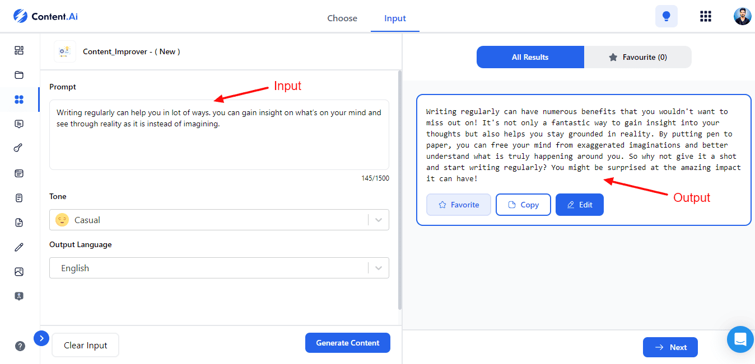
Task: Switch to the Favourite (0) tab
Action: [x=638, y=57]
